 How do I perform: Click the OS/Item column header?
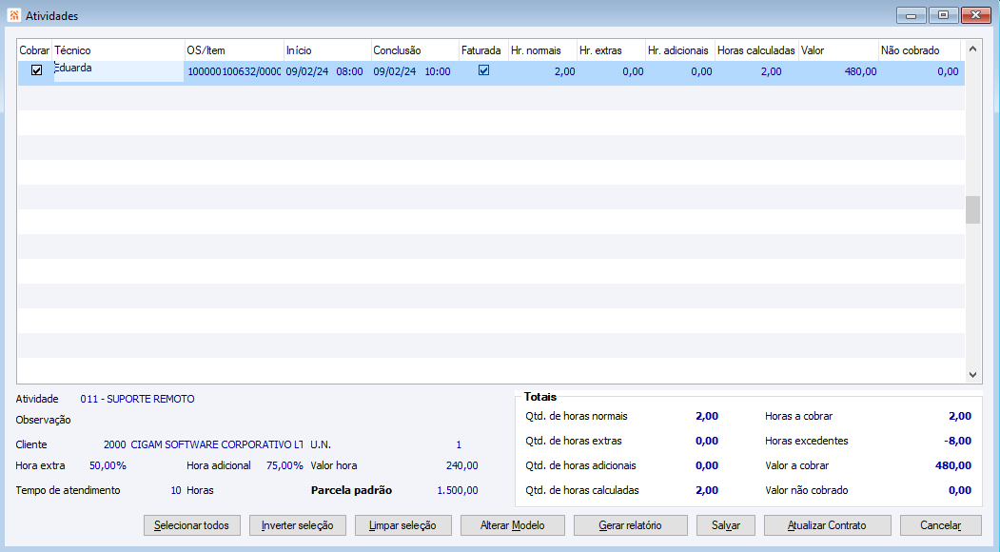tap(234, 50)
